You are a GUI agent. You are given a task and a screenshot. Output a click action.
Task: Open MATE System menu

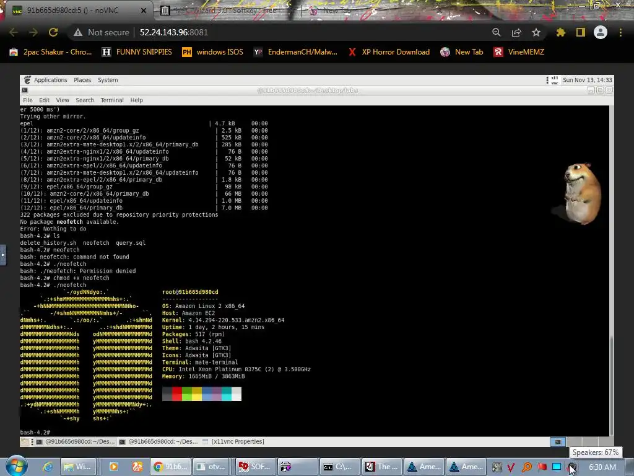coord(108,80)
